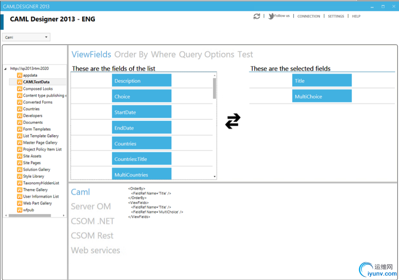Select the http://sp2013rtm:2020 site node
Screen dimensions: 399x280
pyautogui.click(x=30, y=68)
